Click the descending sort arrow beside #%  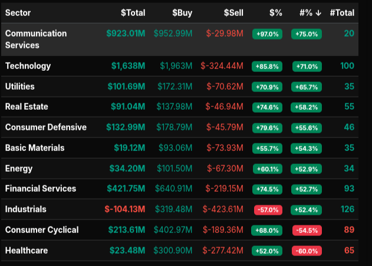click(318, 12)
